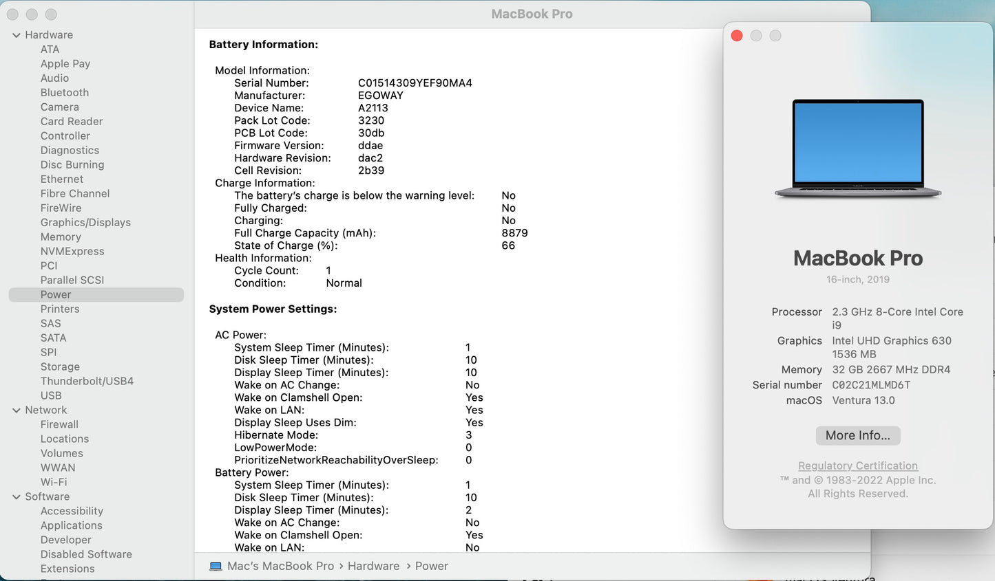Collapse the Software section disclosure arrow
Screen dimensions: 995x581
point(16,497)
